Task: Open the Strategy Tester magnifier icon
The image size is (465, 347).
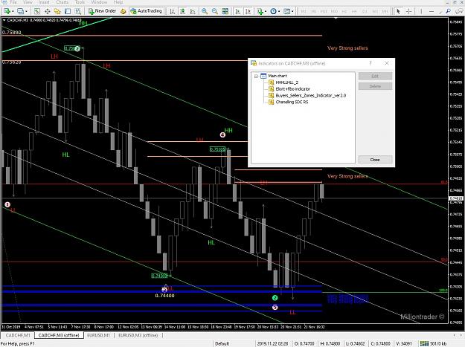Action: click(x=77, y=11)
